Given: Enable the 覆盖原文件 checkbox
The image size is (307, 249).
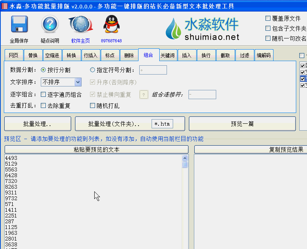Looking at the screenshot, I should point(268,18).
